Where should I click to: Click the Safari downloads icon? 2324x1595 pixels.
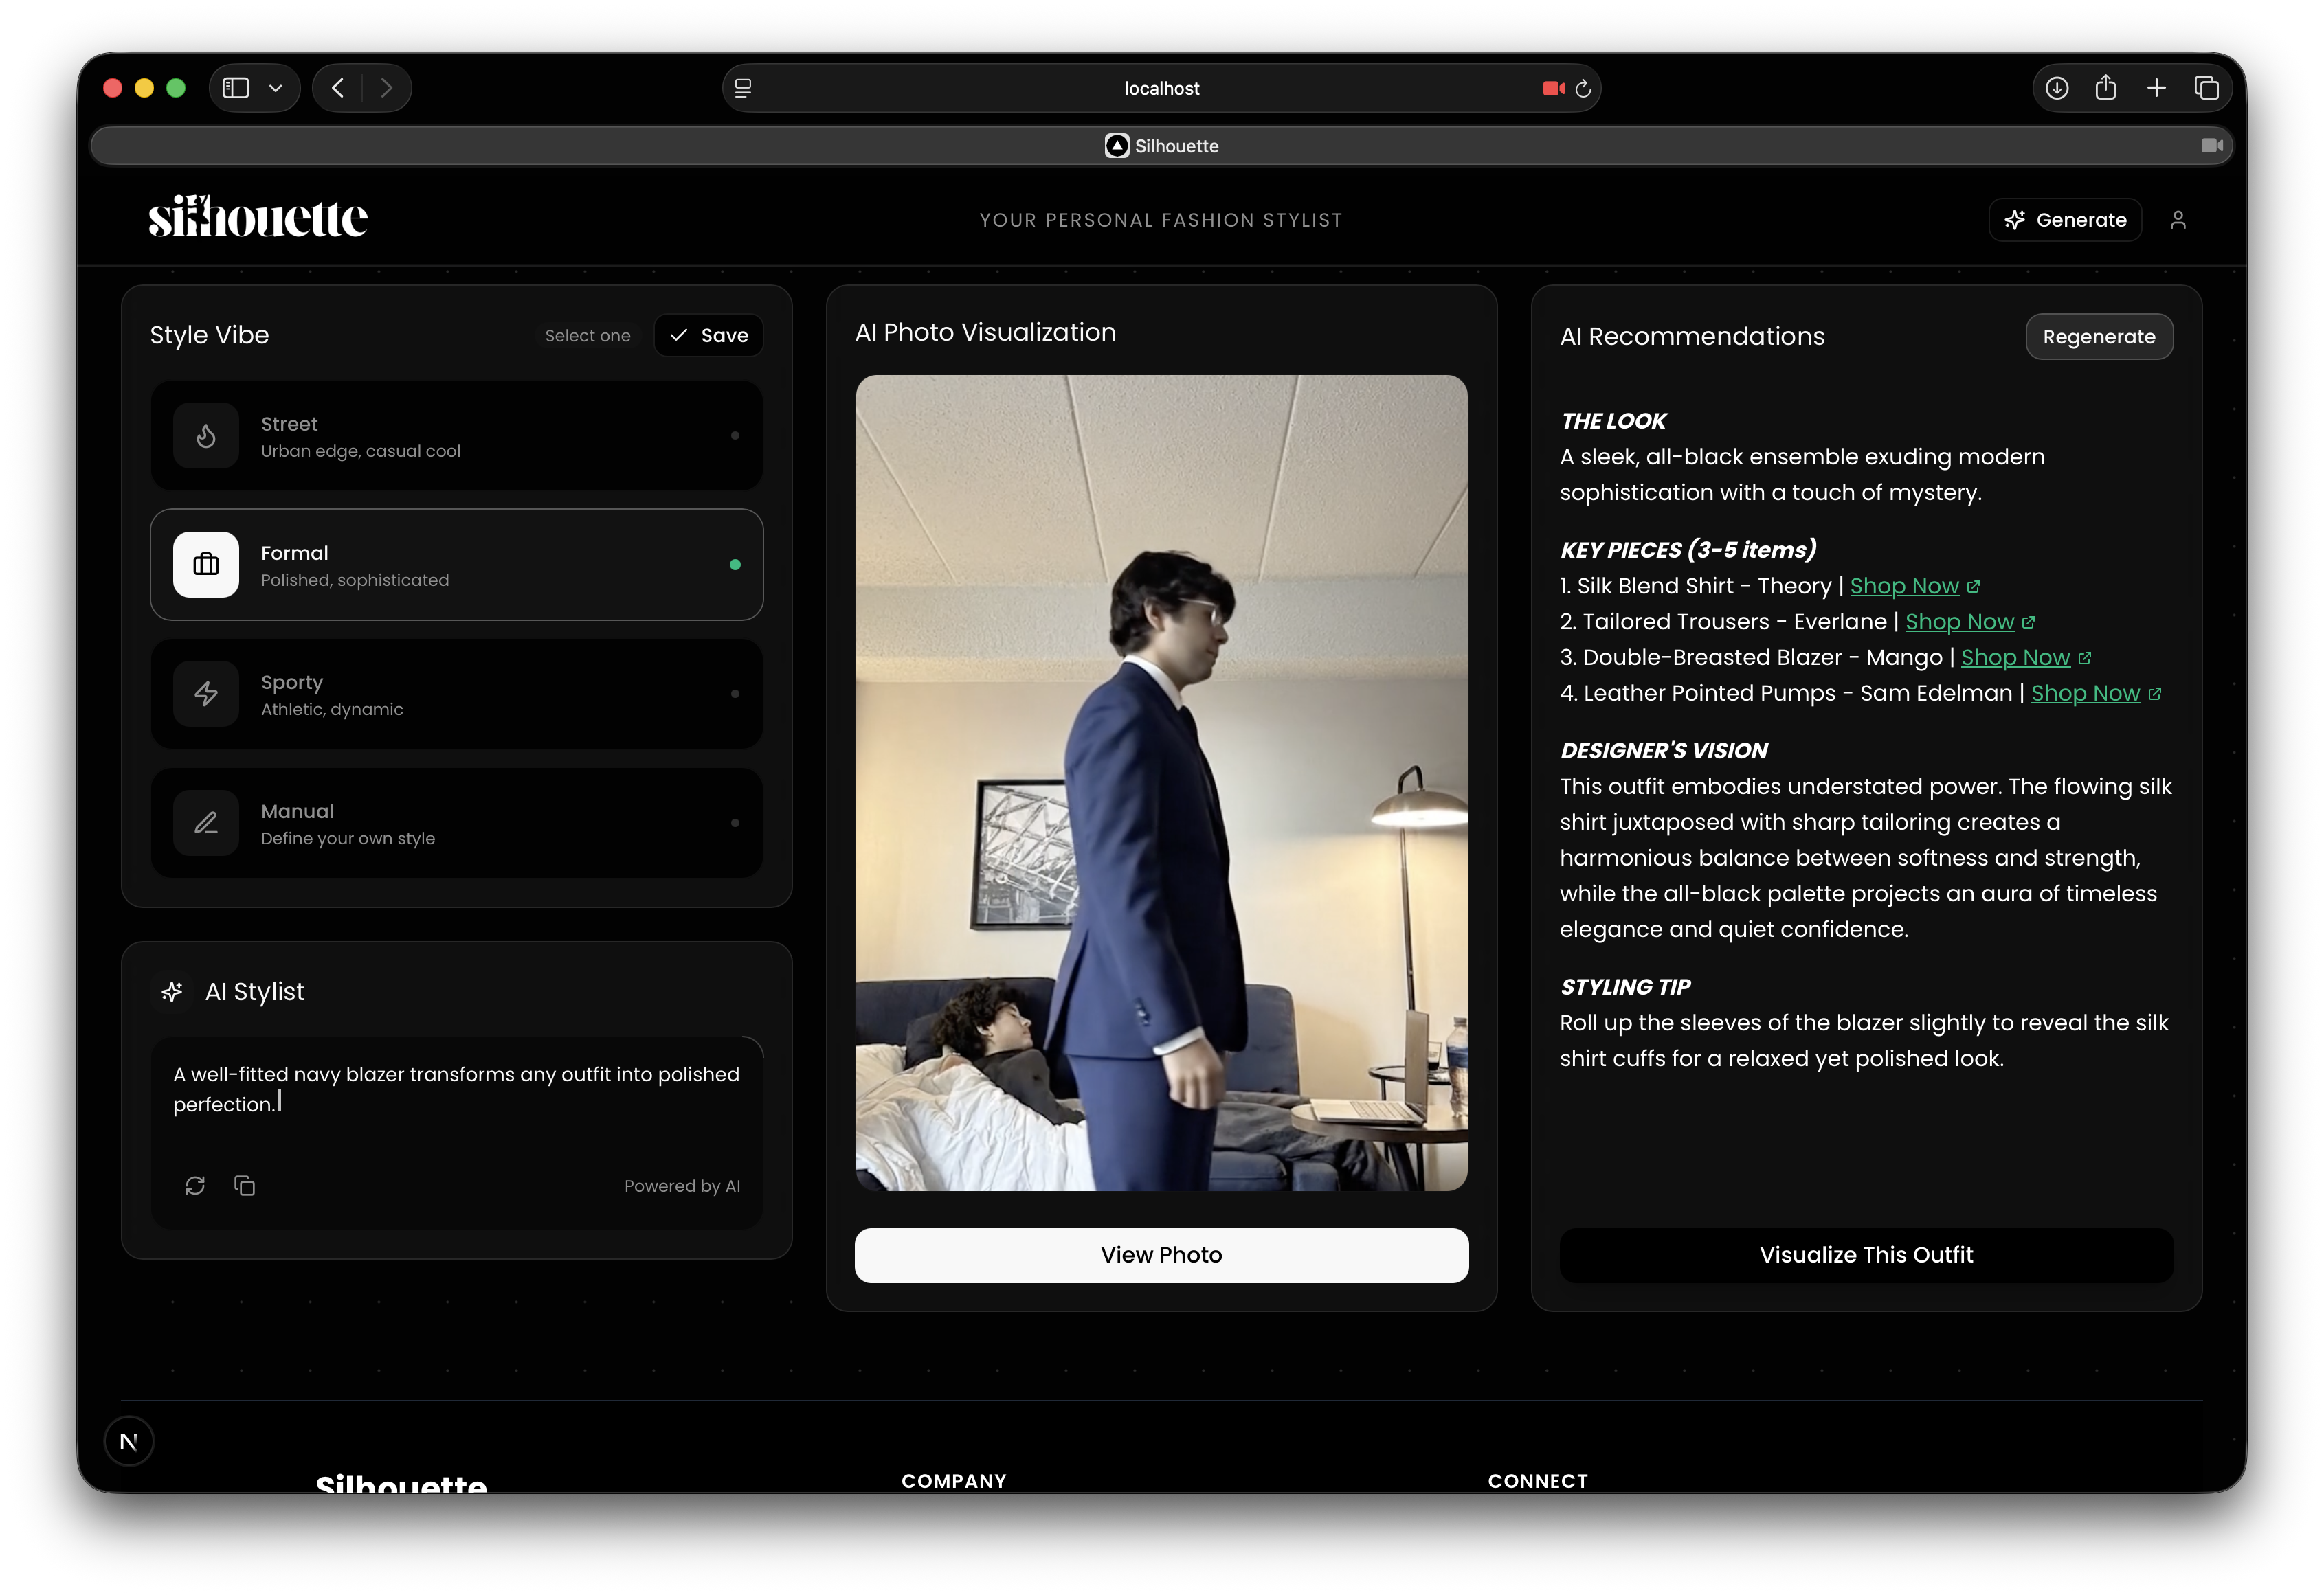(x=2056, y=88)
